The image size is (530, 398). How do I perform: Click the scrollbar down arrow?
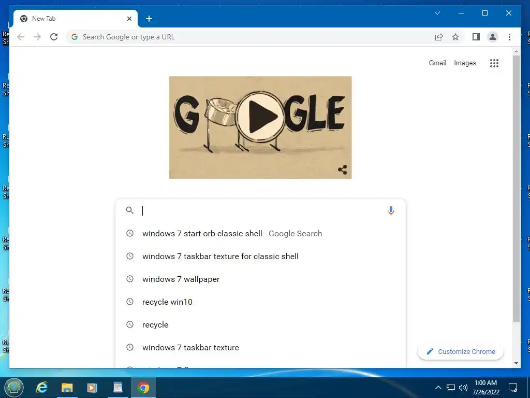(x=516, y=363)
